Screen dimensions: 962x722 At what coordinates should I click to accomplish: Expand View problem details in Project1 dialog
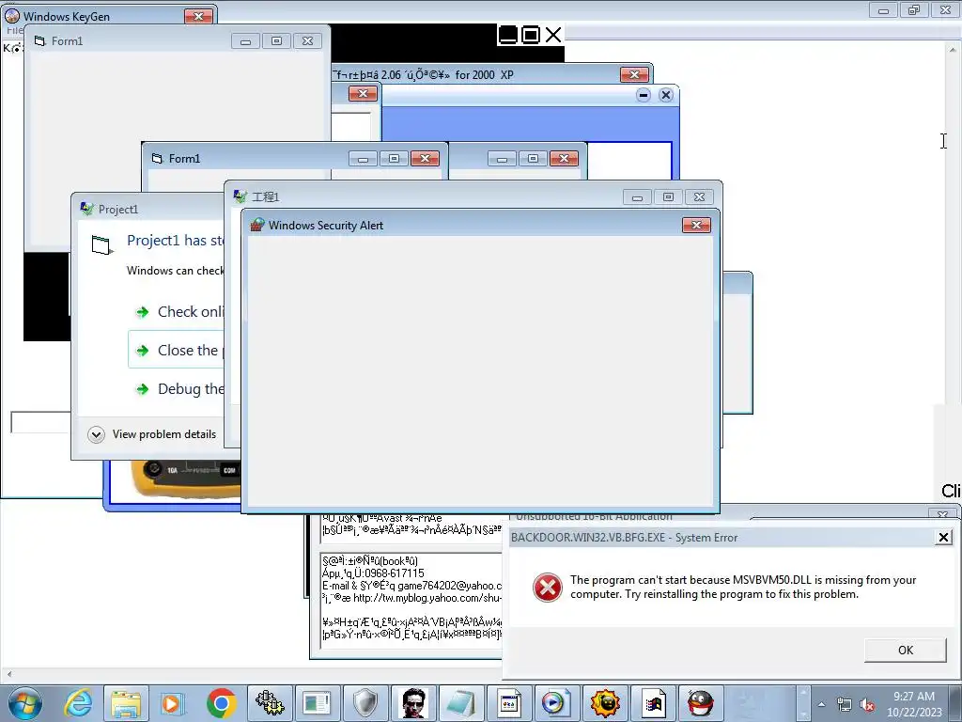coord(152,434)
